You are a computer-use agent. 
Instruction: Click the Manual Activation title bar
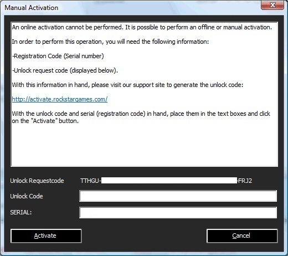coord(129,8)
